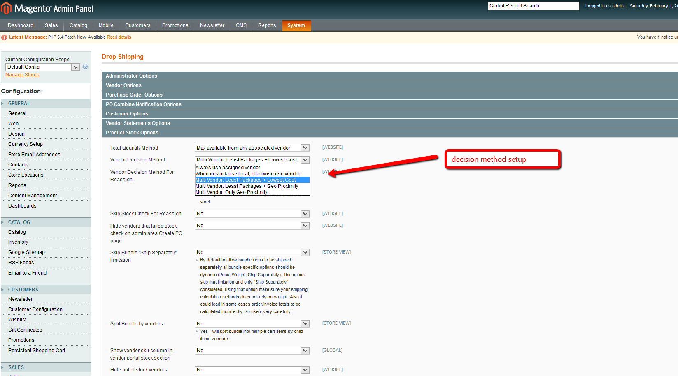This screenshot has height=376, width=678.
Task: Open the Split Bundle by vendors dropdown
Action: coord(252,324)
